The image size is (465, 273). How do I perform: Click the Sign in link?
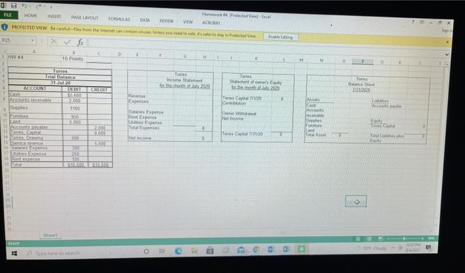(x=446, y=30)
